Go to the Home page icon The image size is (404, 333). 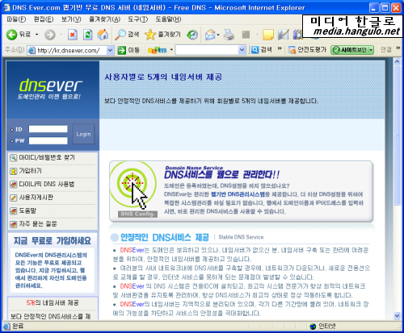(x=103, y=35)
